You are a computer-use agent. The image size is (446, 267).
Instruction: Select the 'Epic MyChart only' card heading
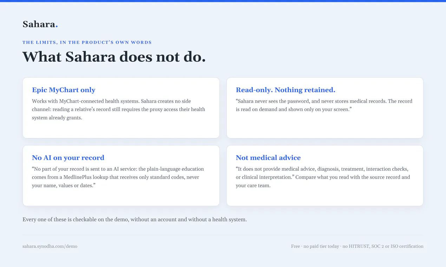64,90
